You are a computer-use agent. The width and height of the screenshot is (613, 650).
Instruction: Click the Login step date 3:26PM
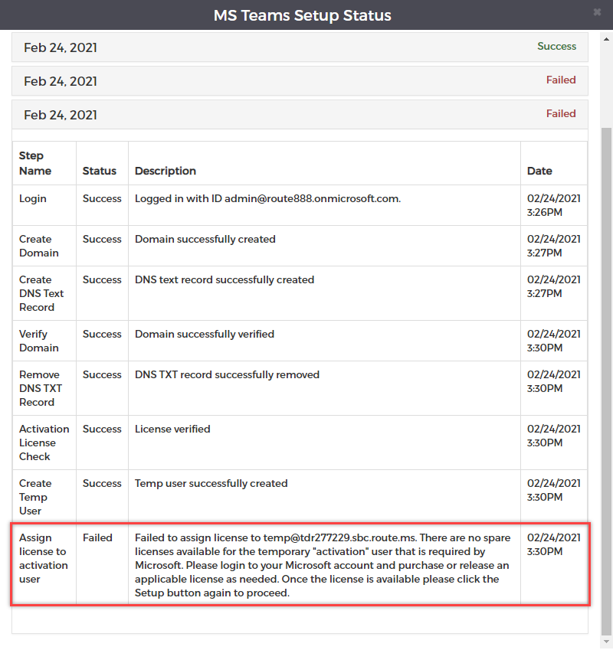(x=554, y=205)
